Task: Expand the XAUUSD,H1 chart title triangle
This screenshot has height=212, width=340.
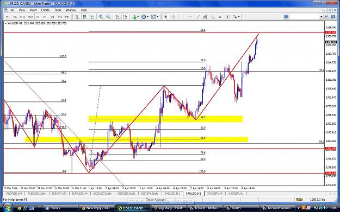Action: (x=5, y=23)
